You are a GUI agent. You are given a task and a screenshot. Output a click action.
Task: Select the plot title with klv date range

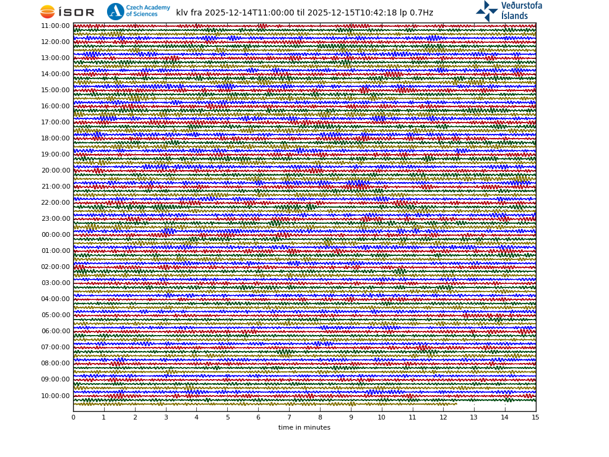click(304, 12)
